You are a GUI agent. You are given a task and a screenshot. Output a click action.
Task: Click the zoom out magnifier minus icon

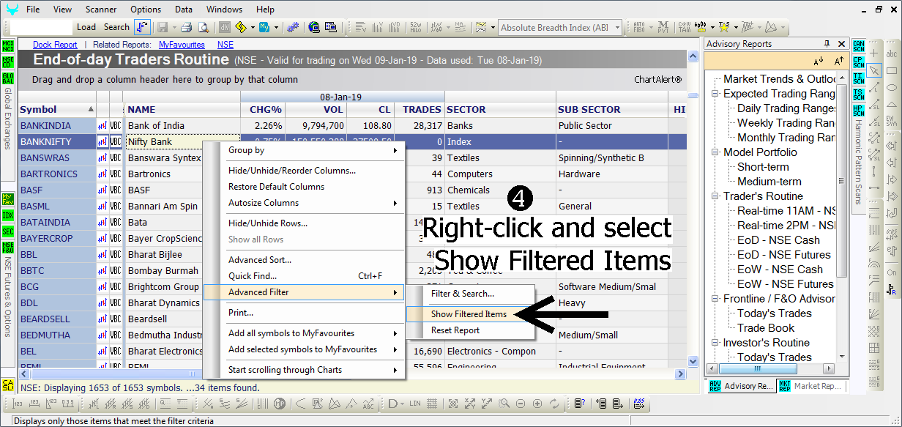[x=521, y=404]
